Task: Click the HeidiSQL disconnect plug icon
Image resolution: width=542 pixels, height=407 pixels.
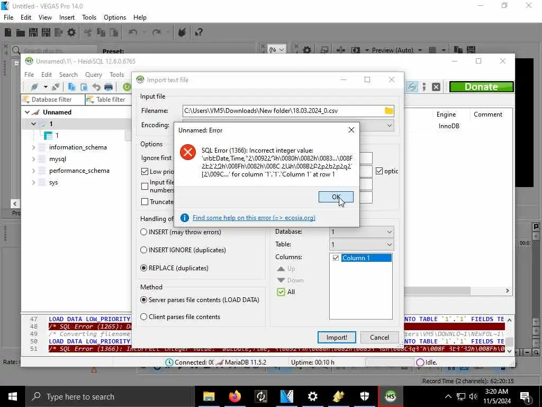Action: (56, 87)
